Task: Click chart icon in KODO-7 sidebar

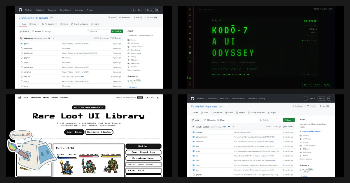Action: pyautogui.click(x=190, y=33)
